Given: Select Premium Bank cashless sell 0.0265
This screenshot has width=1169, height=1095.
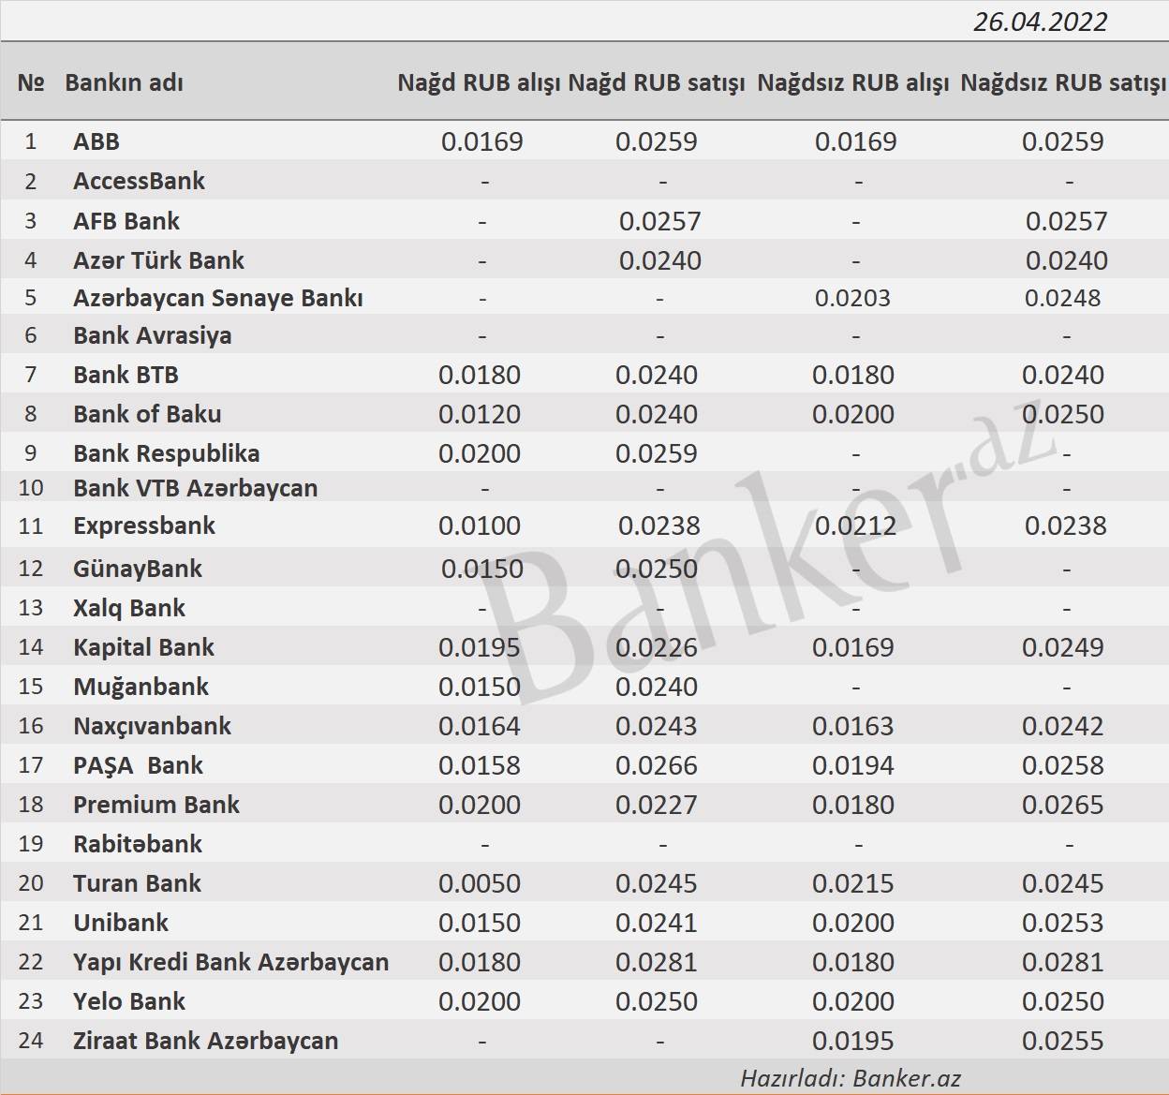Looking at the screenshot, I should [1063, 805].
